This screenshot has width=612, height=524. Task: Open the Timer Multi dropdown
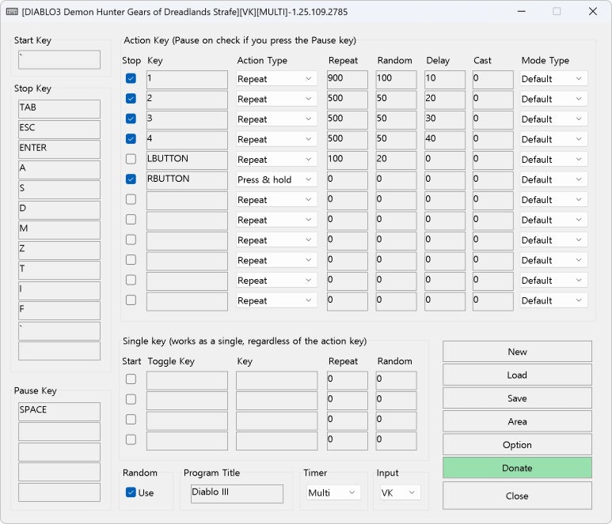coord(333,493)
